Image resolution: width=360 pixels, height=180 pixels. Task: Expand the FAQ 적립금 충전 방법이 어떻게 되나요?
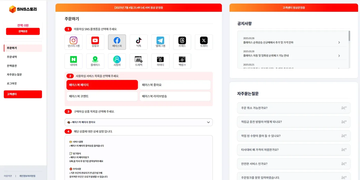click(x=294, y=122)
